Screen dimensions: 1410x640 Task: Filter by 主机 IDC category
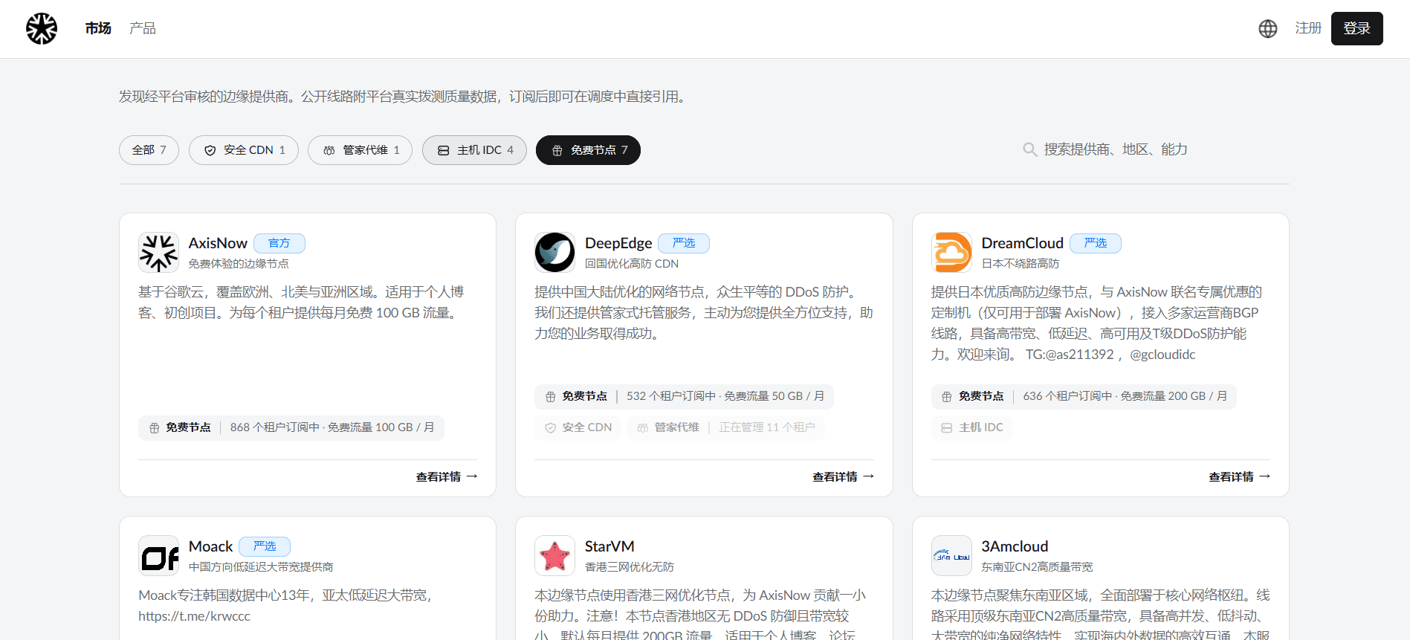[474, 150]
